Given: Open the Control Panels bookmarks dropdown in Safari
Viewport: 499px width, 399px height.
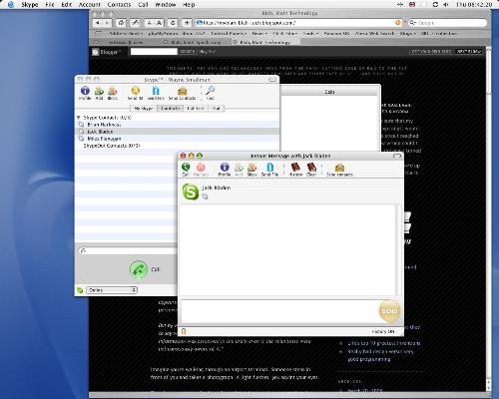Looking at the screenshot, I should pyautogui.click(x=229, y=34).
